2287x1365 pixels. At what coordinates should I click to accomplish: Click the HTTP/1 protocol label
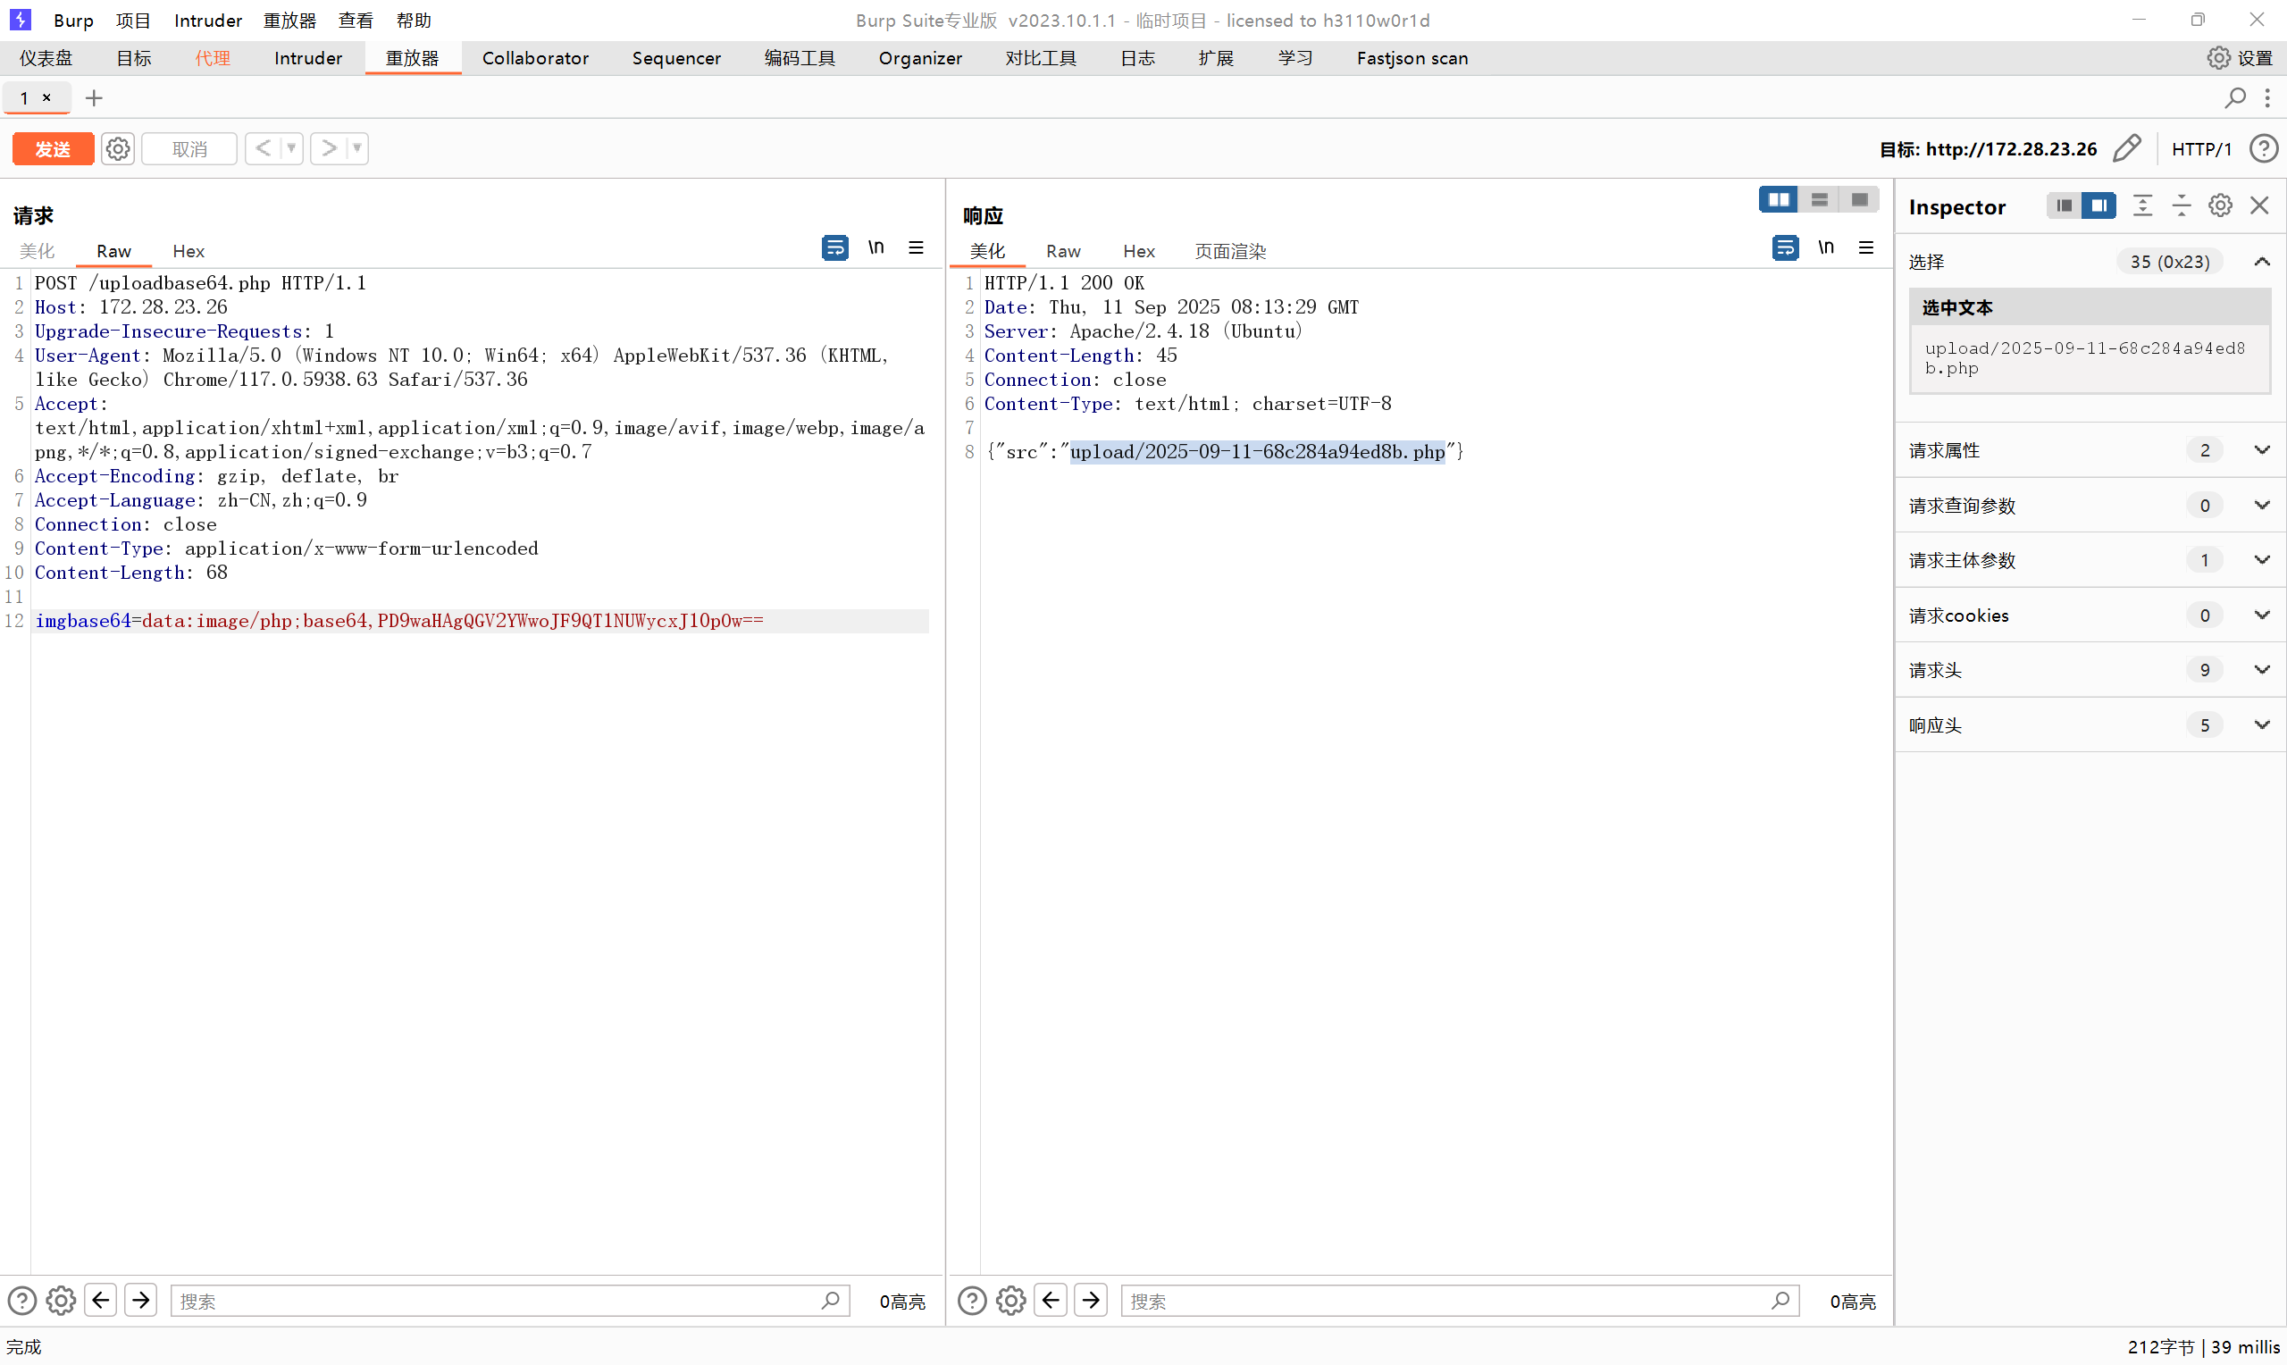2200,149
